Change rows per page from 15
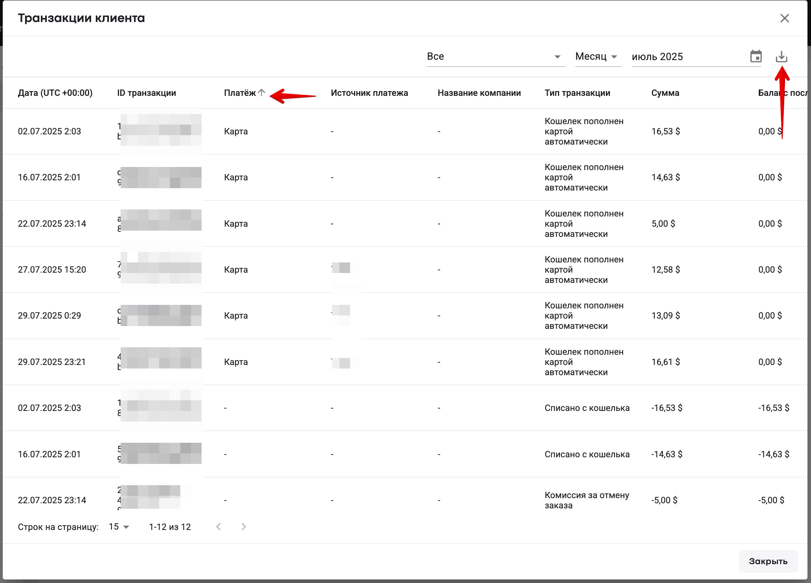The width and height of the screenshot is (811, 583). (119, 526)
